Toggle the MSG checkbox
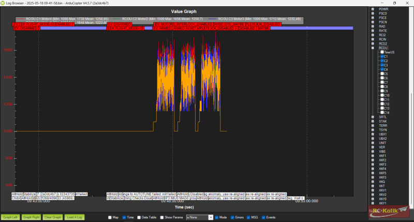The width and height of the screenshot is (414, 222). (x=248, y=217)
